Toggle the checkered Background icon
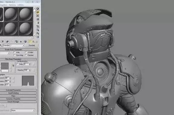Screen dimensions: 174x115 coord(38,16)
